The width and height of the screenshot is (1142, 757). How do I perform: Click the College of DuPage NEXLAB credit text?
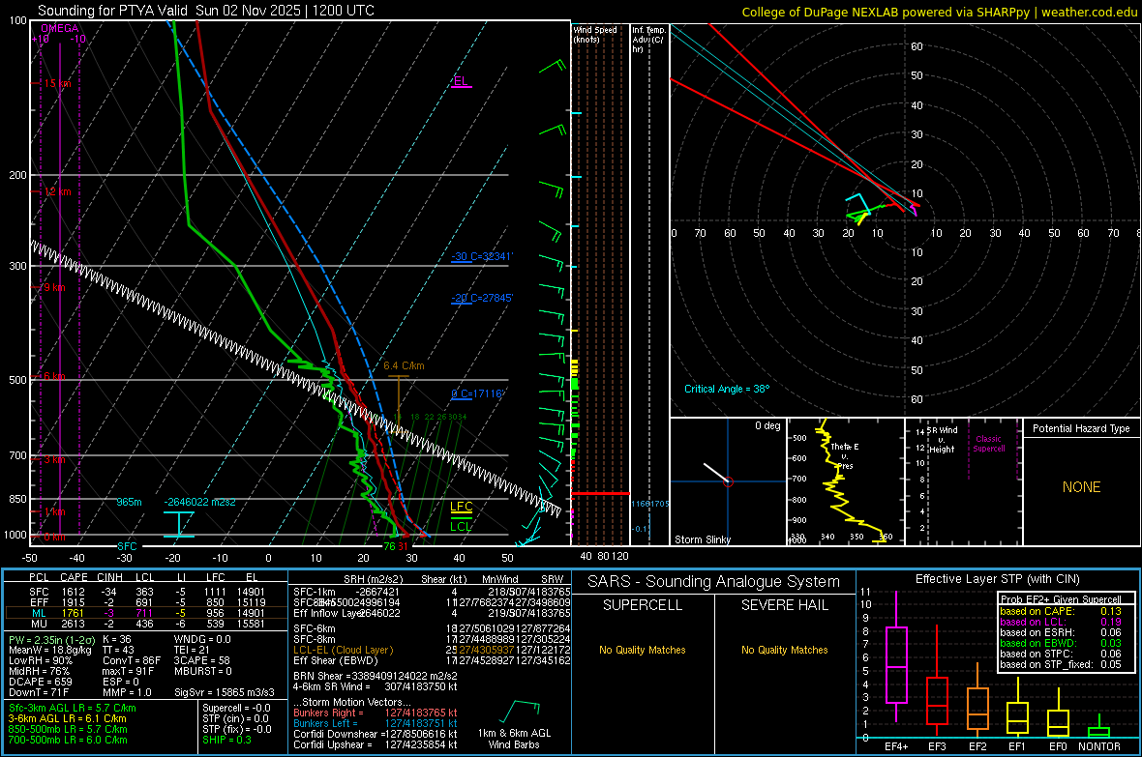939,12
